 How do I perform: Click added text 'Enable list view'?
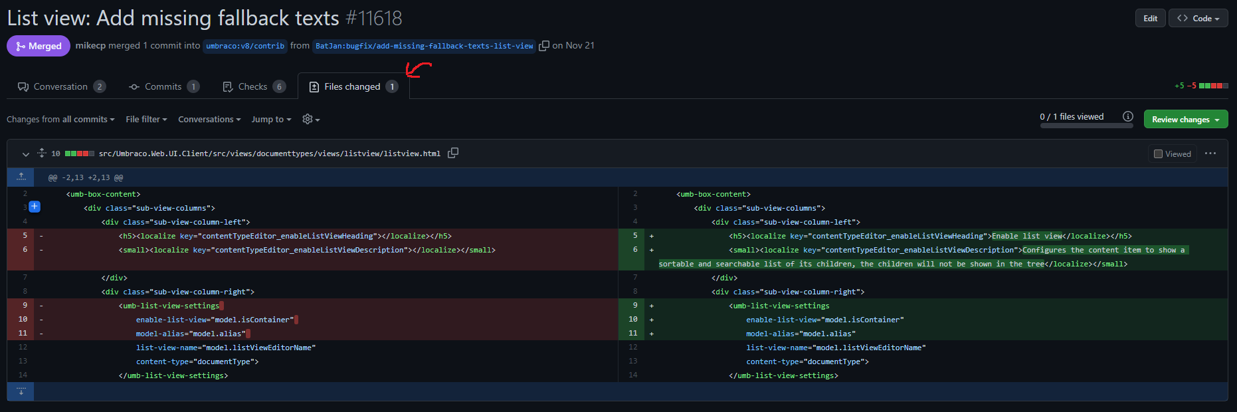1027,236
